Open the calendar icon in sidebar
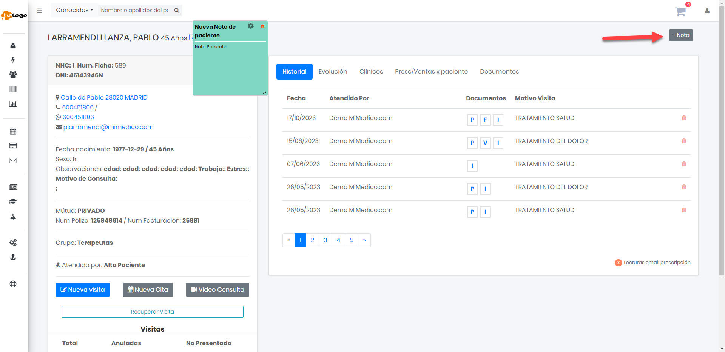This screenshot has width=725, height=352. pos(13,131)
